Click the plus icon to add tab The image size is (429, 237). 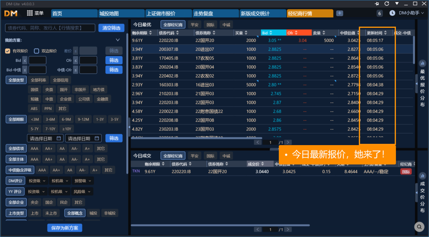(x=340, y=13)
